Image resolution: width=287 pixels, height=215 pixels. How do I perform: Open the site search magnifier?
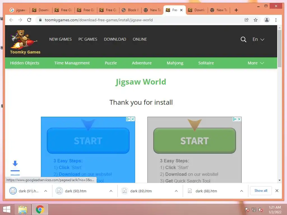click(x=243, y=39)
